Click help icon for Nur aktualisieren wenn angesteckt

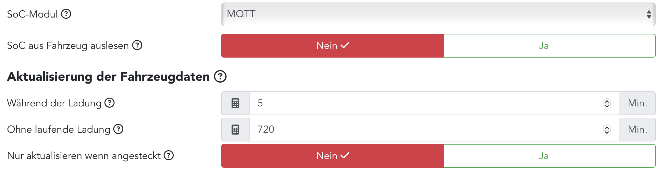coord(169,156)
